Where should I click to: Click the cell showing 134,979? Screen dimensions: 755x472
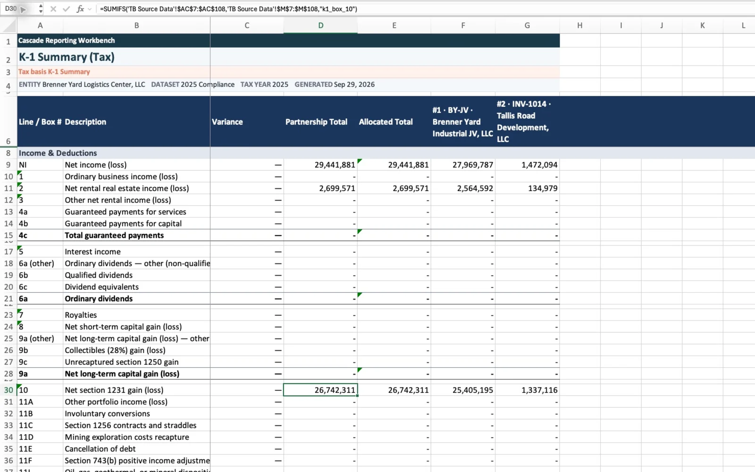pyautogui.click(x=527, y=188)
